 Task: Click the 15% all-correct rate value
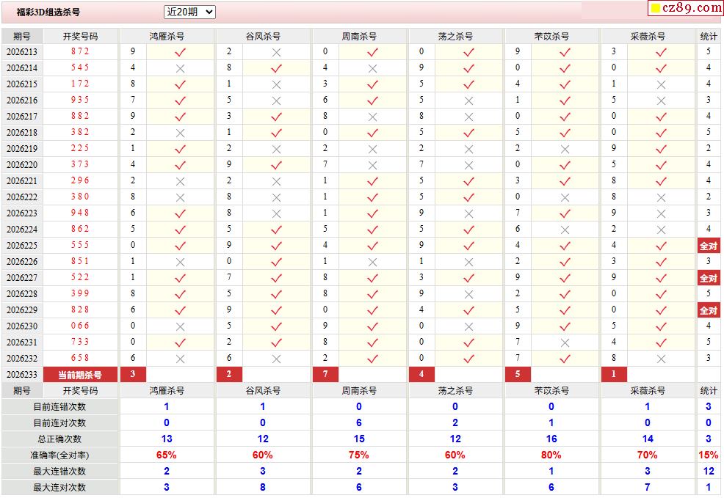[x=709, y=455]
